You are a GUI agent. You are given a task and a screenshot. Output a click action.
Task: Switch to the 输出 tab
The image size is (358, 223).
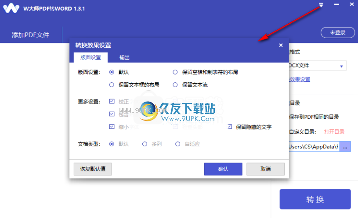tap(124, 57)
